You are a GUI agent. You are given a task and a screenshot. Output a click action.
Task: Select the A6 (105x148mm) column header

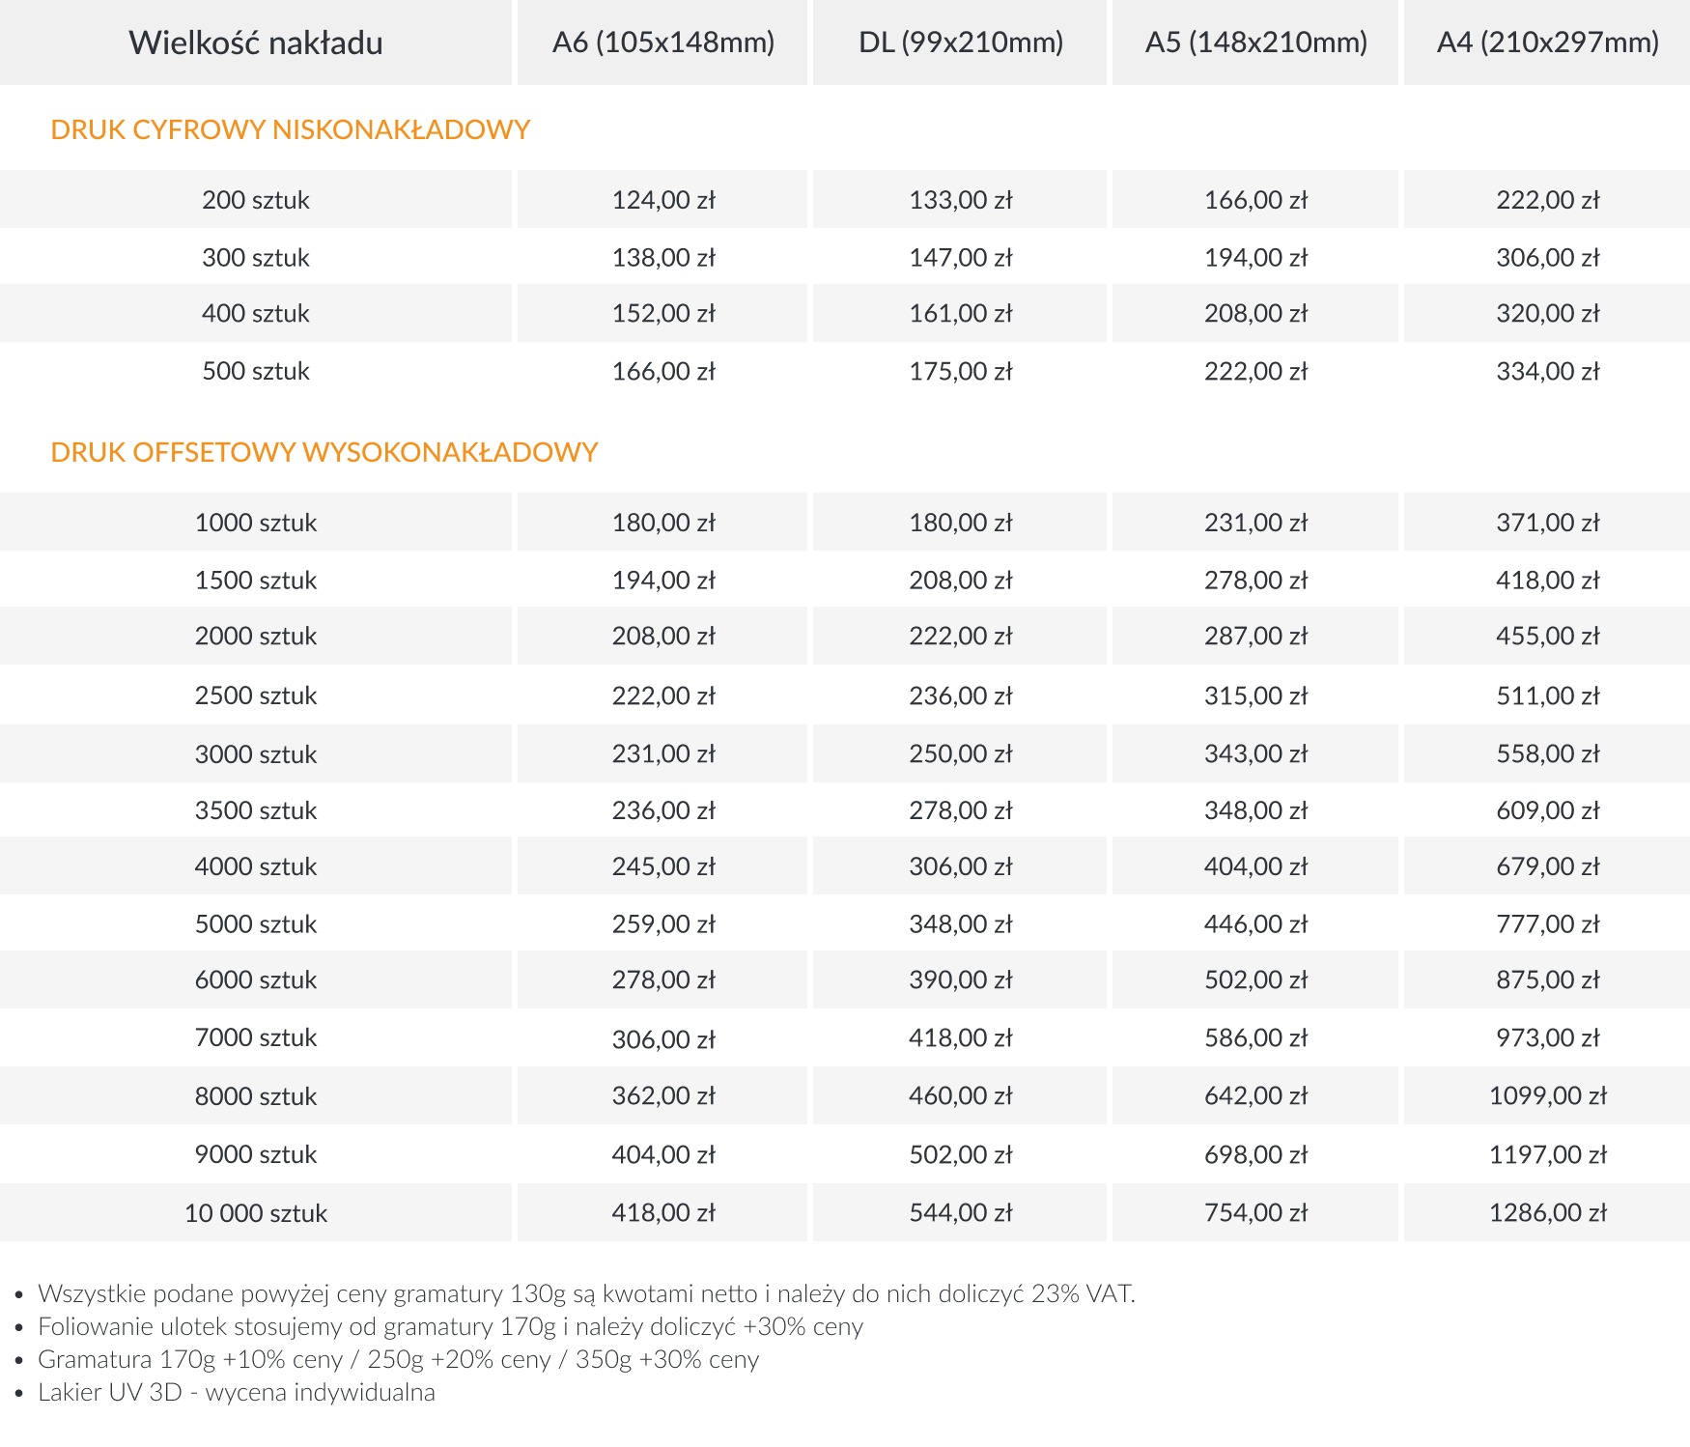pos(663,43)
